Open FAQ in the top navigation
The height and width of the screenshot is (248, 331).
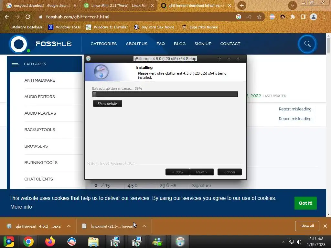[x=160, y=44]
